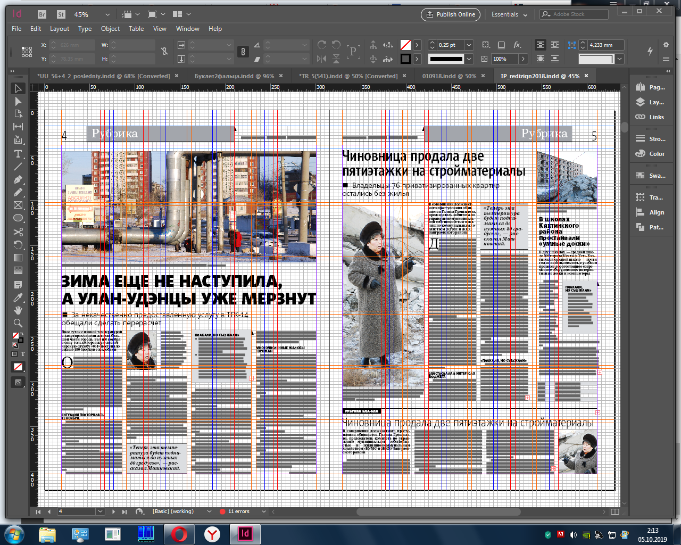
Task: Open Adobe Stock via St icon
Action: click(61, 14)
